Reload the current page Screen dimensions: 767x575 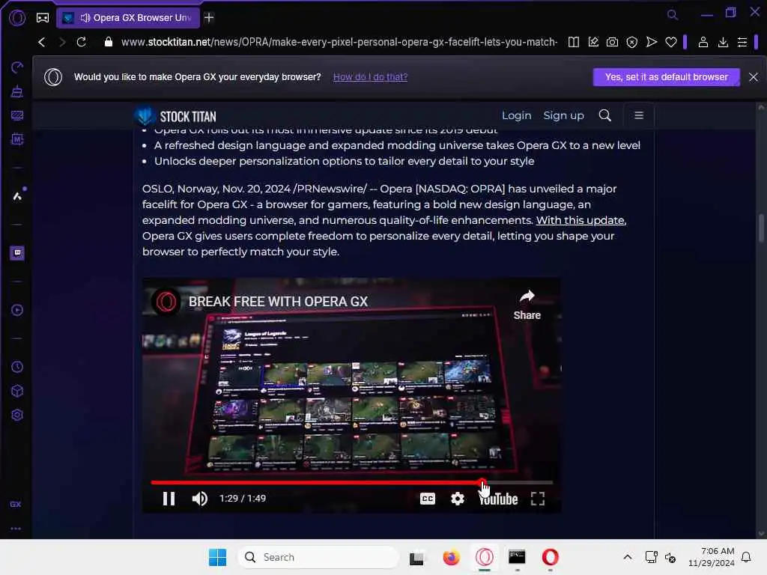click(82, 42)
